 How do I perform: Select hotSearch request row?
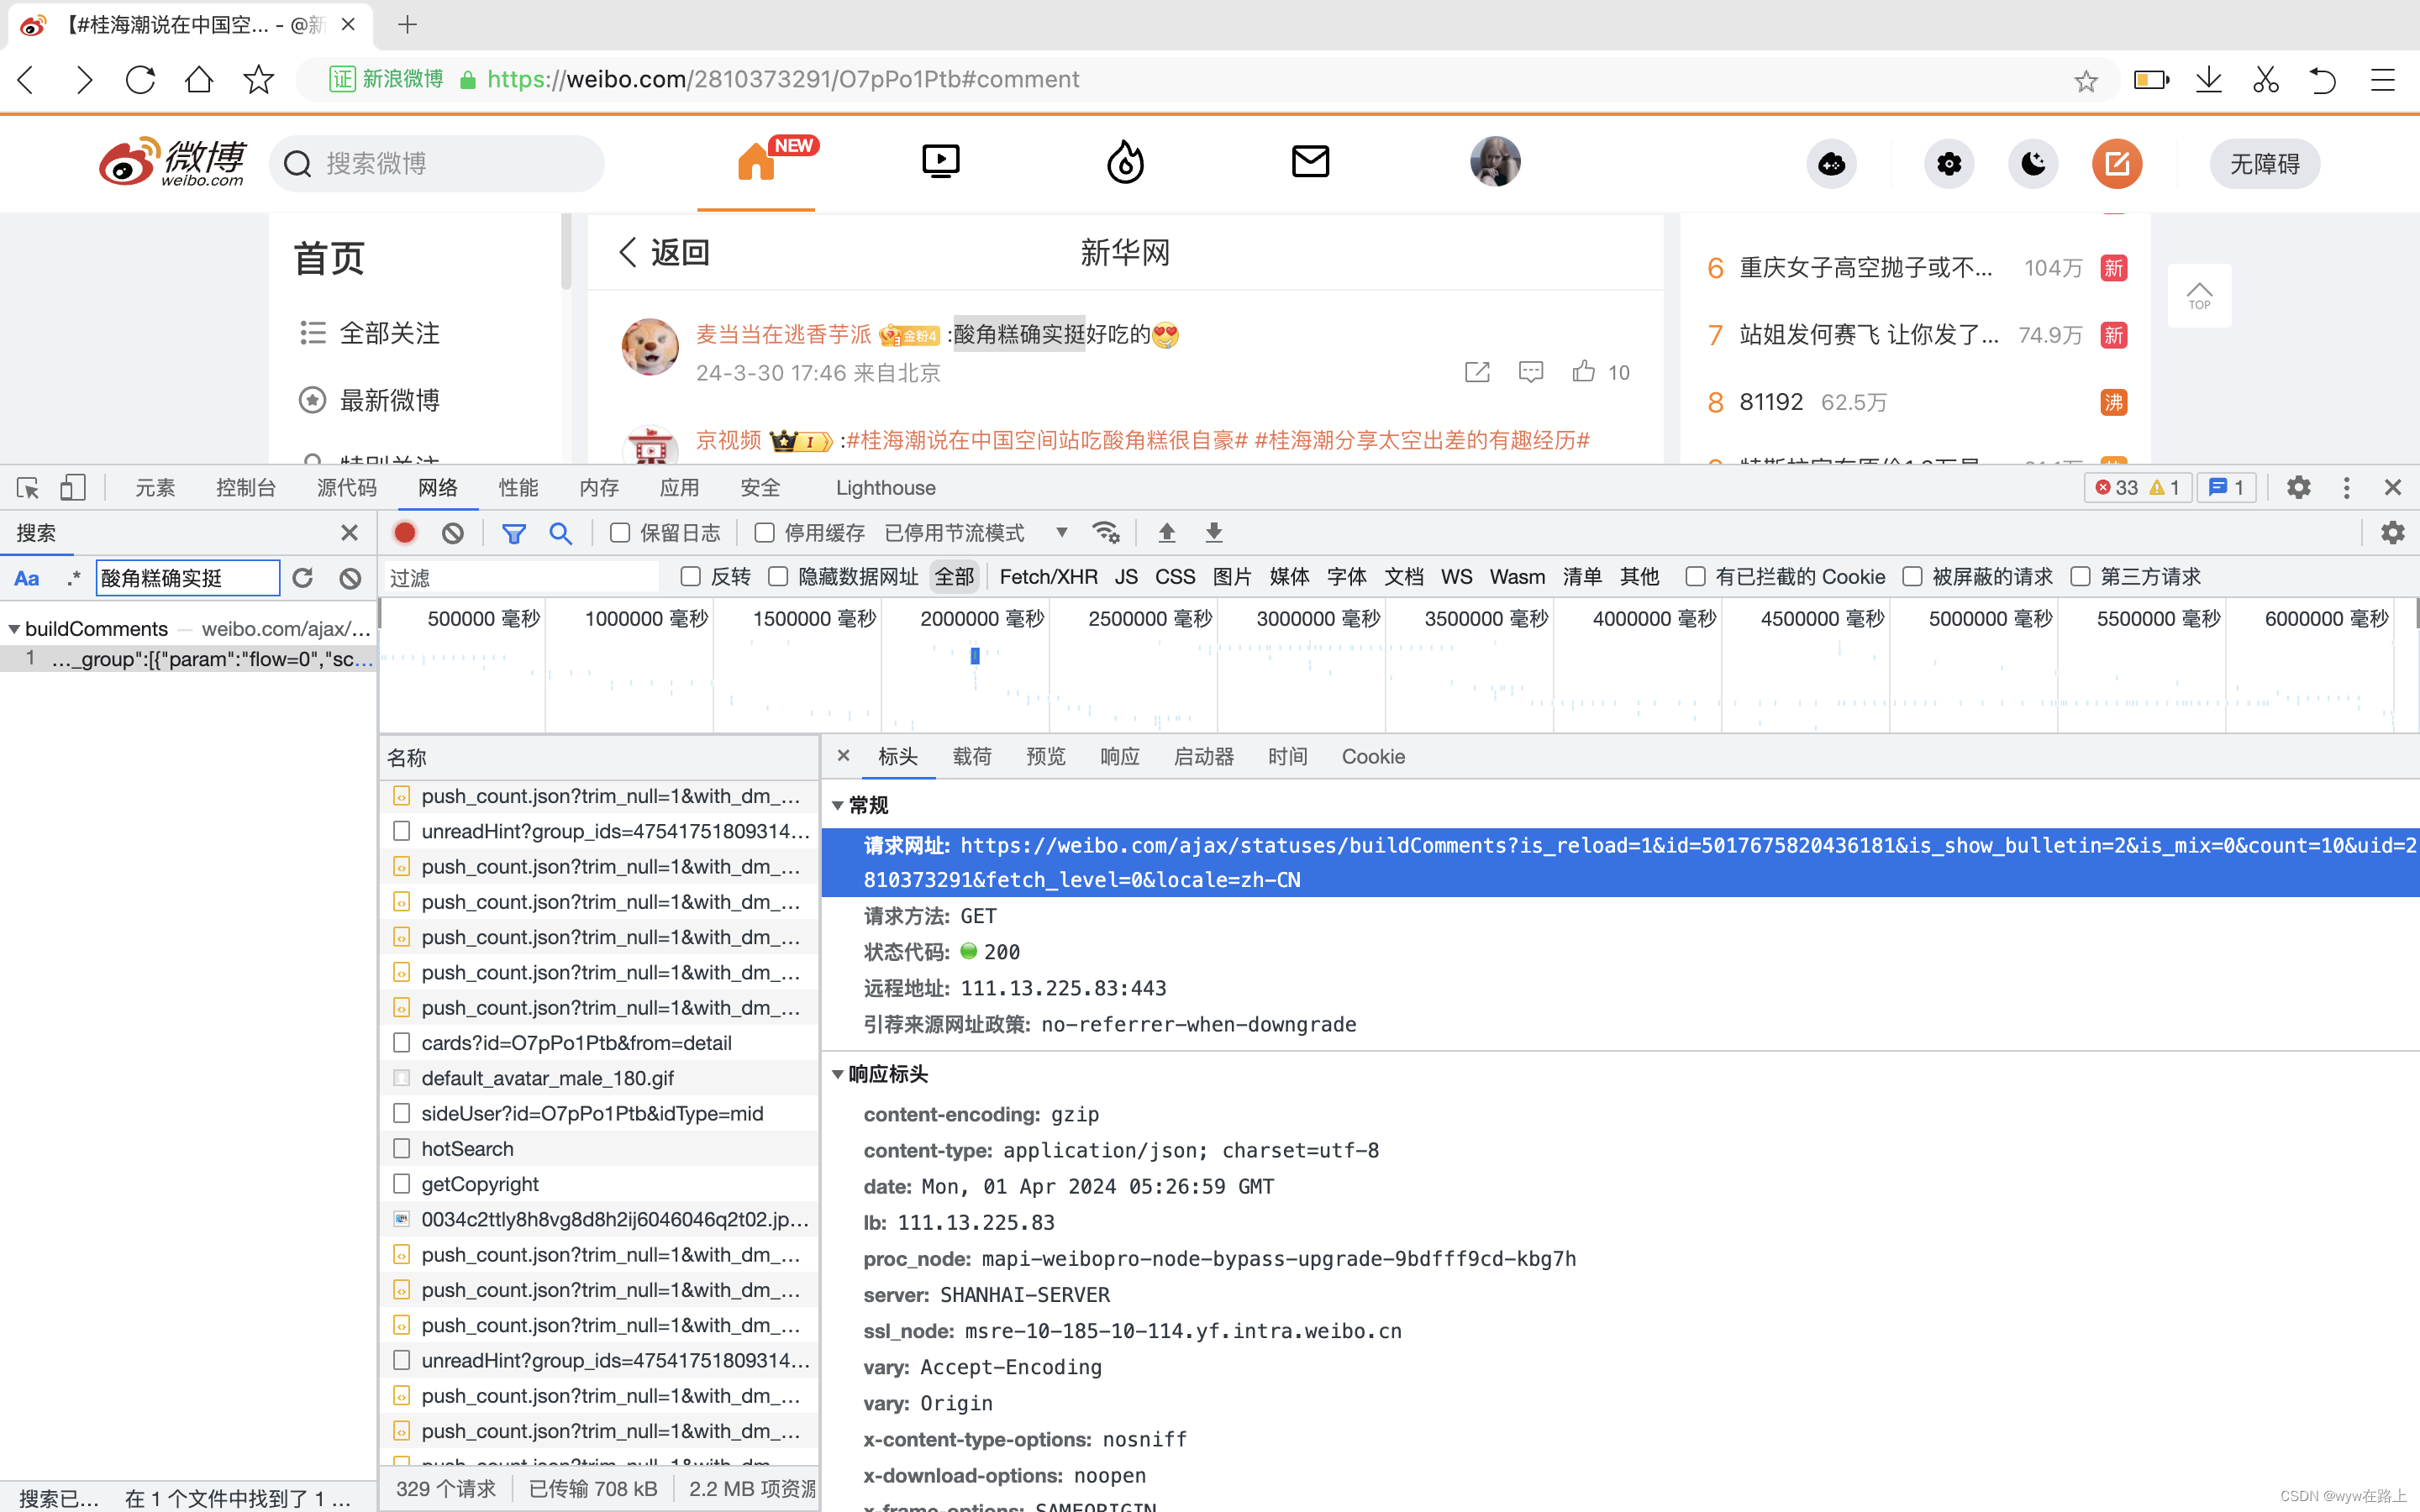(x=600, y=1148)
